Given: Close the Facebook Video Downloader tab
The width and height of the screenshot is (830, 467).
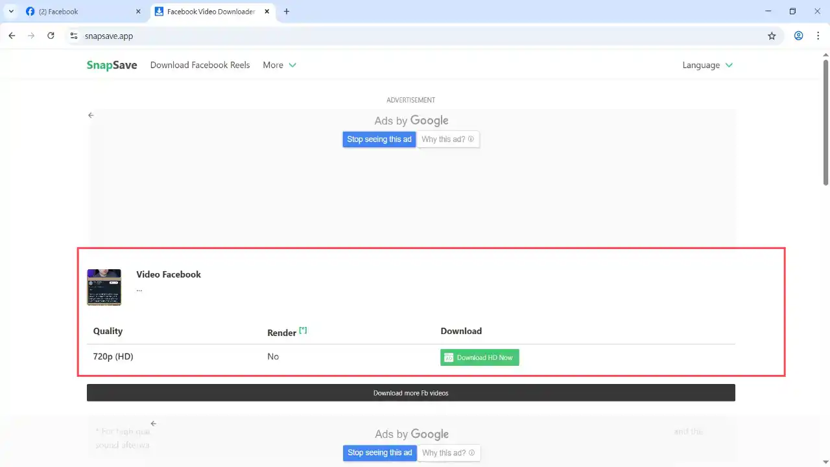Looking at the screenshot, I should pyautogui.click(x=267, y=11).
